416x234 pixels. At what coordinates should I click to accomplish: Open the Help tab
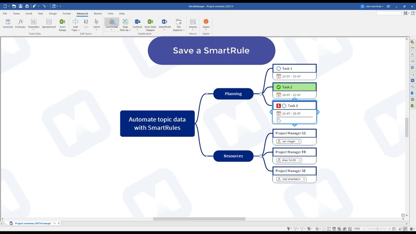pos(122,14)
